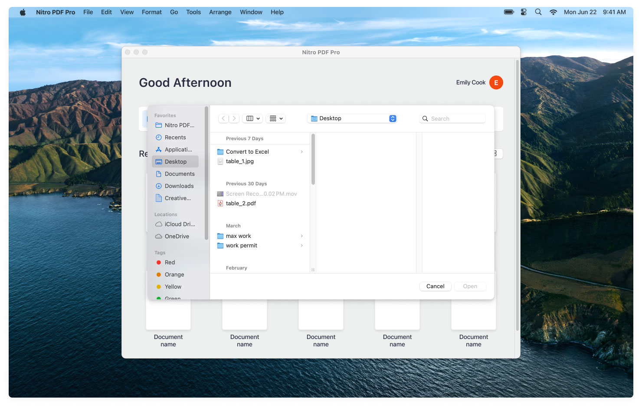
Task: Select the table_1.jpg image file
Action: pyautogui.click(x=239, y=161)
